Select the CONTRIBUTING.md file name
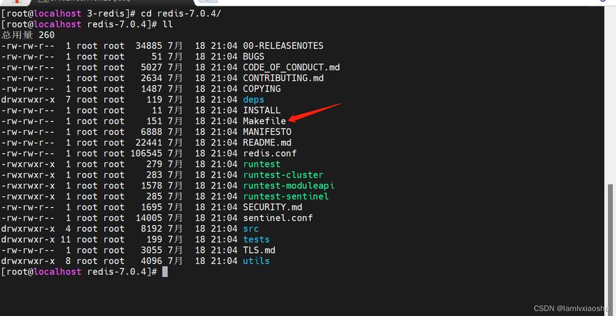The height and width of the screenshot is (316, 616). (283, 78)
